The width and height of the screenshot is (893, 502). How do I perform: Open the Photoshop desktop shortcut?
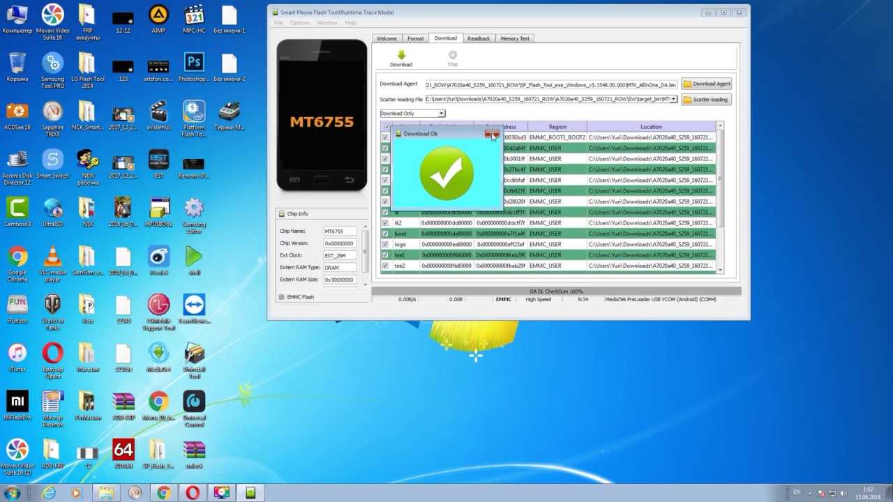[x=194, y=68]
